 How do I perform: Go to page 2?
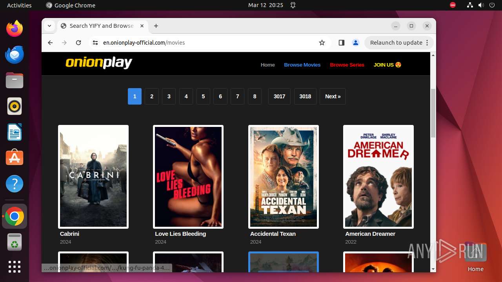pos(152,96)
